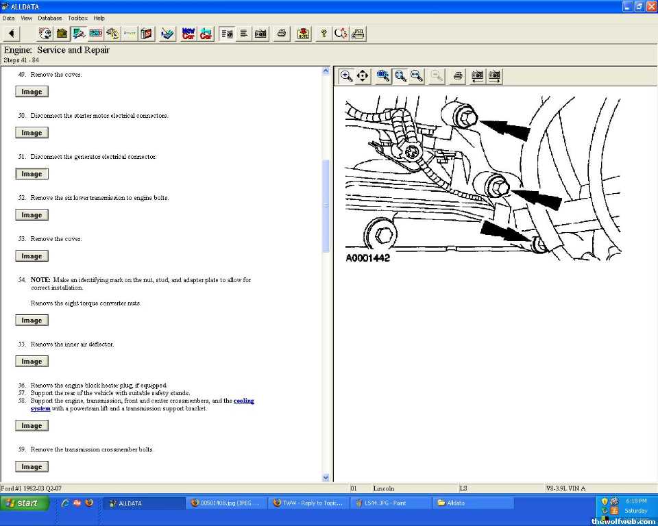Viewport: 658px width, 526px height.
Task: Set image zoom to 100% icon
Action: [383, 76]
